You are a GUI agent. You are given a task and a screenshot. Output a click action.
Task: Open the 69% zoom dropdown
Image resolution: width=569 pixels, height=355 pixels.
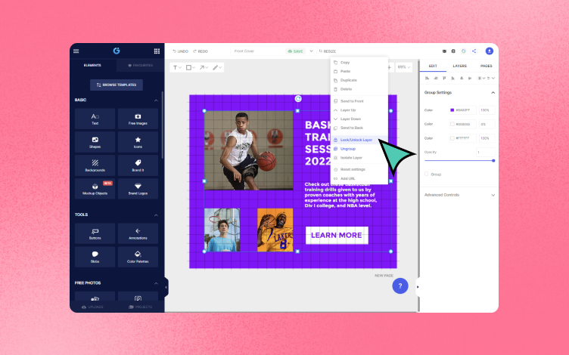tap(403, 67)
